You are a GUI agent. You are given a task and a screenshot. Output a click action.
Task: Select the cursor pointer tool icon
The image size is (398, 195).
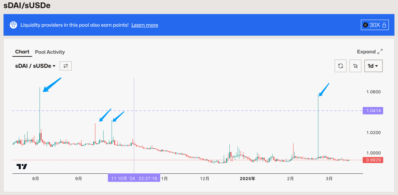point(355,66)
